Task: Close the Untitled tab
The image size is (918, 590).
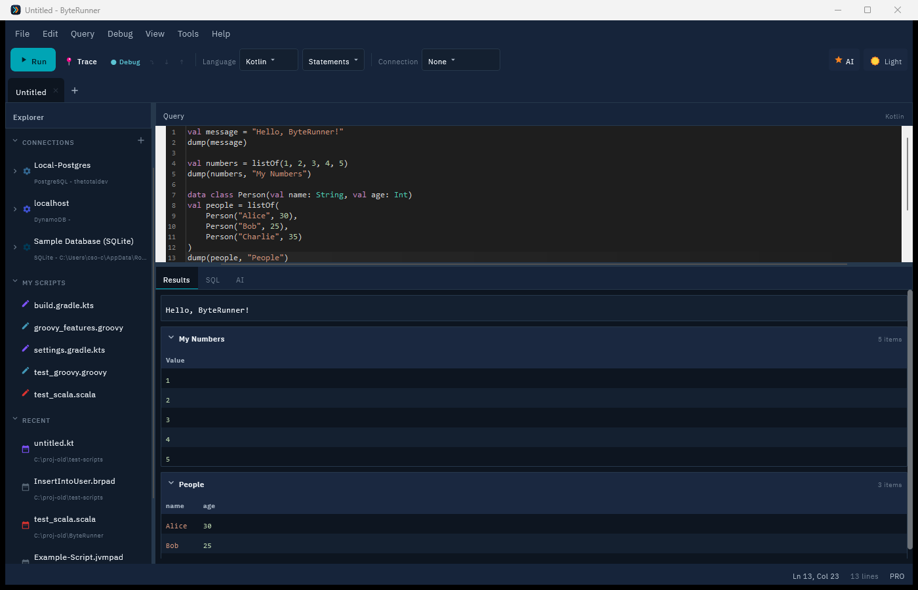Action: click(x=56, y=91)
